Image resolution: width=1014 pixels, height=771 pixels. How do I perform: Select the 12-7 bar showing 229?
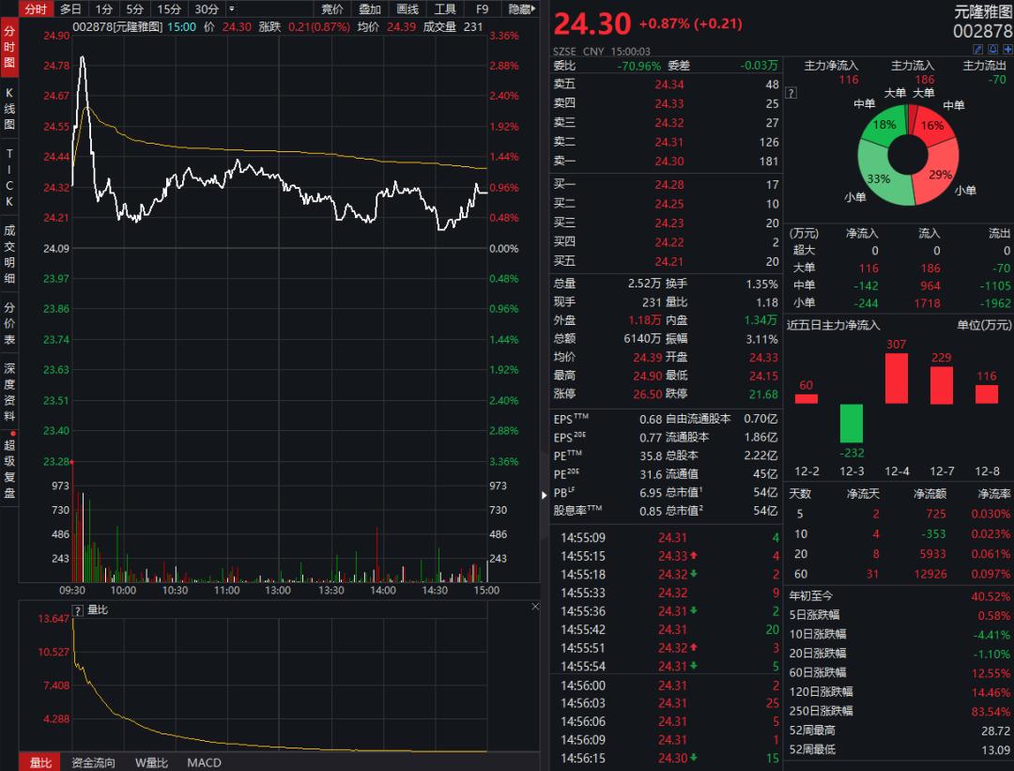942,385
